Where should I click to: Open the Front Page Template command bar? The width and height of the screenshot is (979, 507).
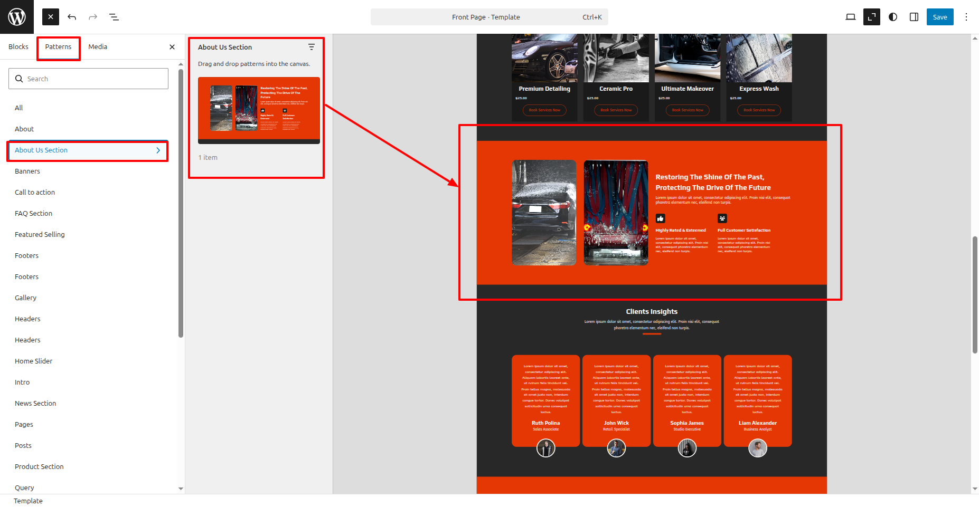(489, 17)
